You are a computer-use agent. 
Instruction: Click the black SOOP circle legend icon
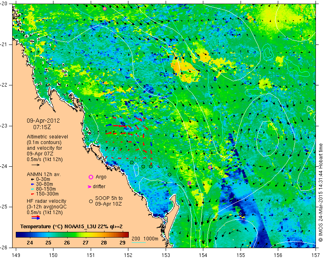coord(91,201)
